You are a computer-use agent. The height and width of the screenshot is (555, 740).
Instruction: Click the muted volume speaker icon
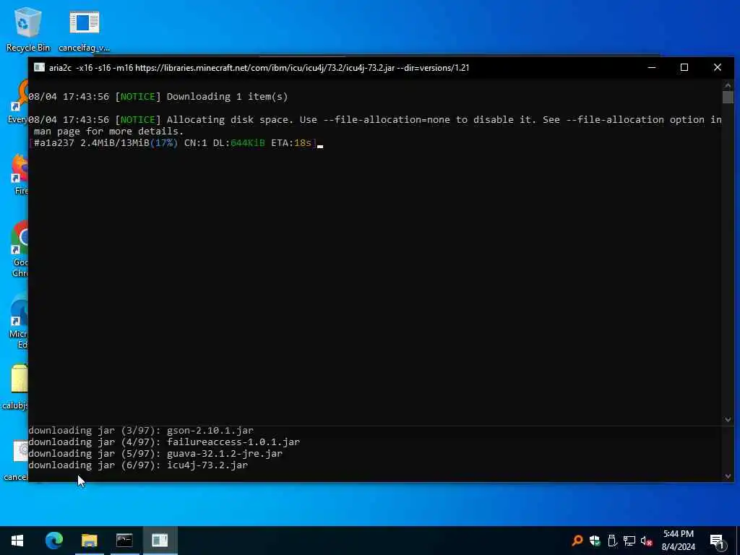(647, 541)
